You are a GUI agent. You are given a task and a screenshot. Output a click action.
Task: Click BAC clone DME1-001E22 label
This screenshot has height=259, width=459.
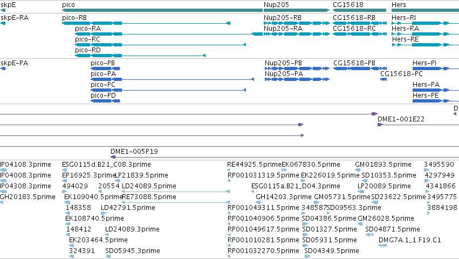pos(401,119)
